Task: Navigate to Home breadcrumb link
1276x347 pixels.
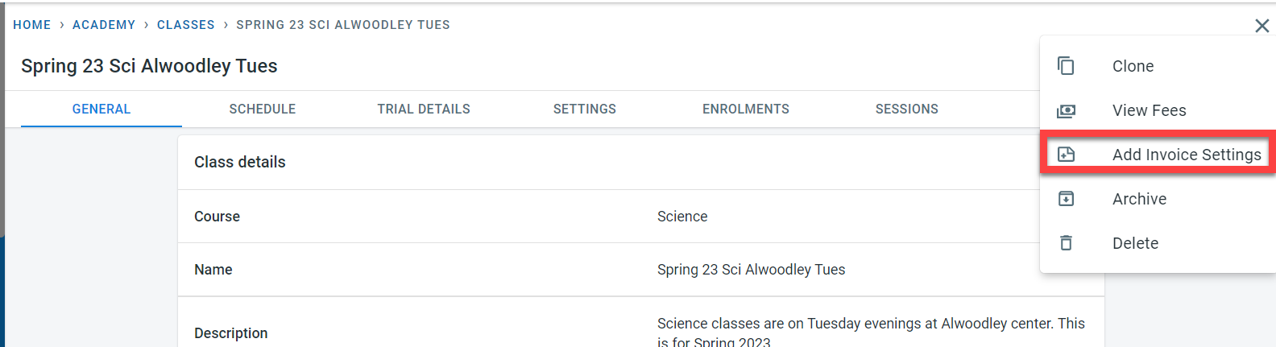Action: pyautogui.click(x=32, y=25)
